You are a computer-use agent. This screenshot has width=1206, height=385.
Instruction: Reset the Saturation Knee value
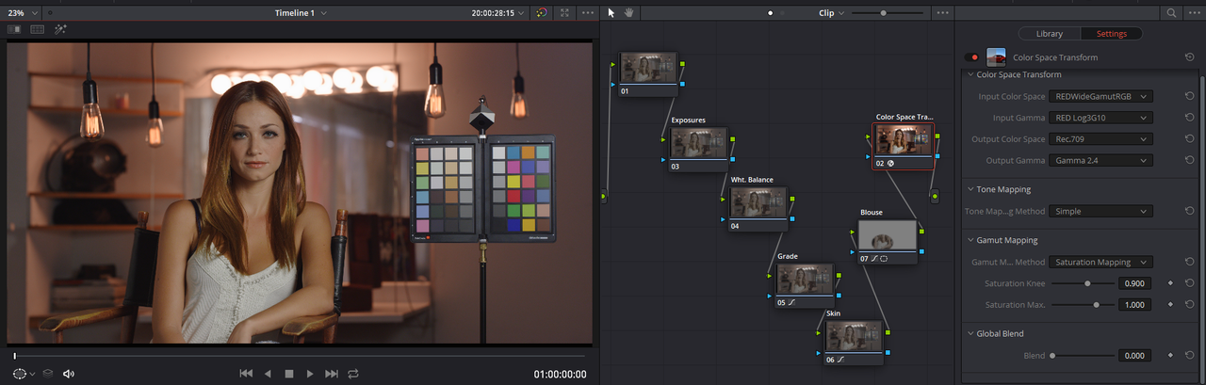coord(1190,283)
